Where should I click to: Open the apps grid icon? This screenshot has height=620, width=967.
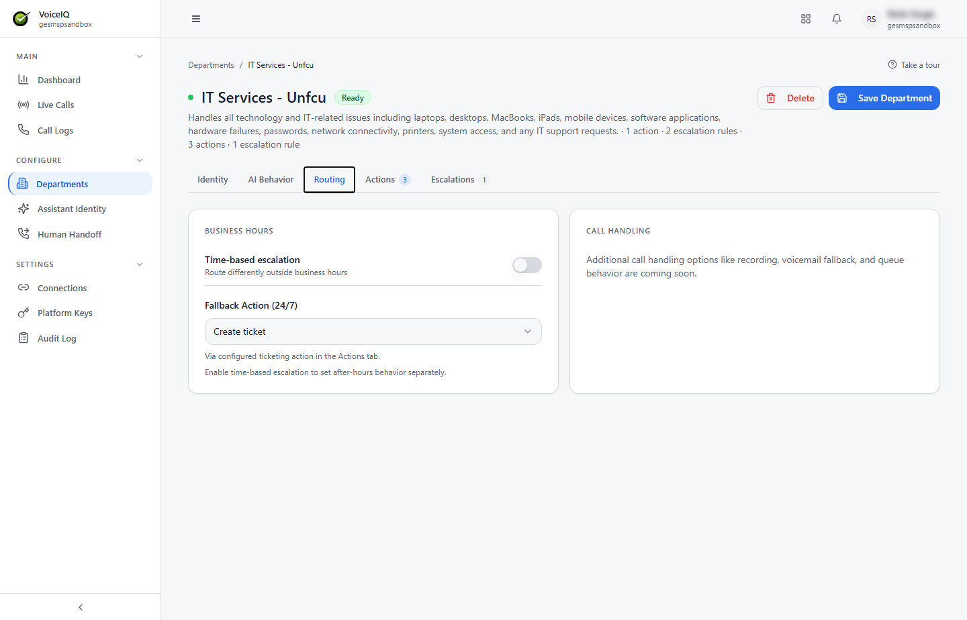click(806, 19)
